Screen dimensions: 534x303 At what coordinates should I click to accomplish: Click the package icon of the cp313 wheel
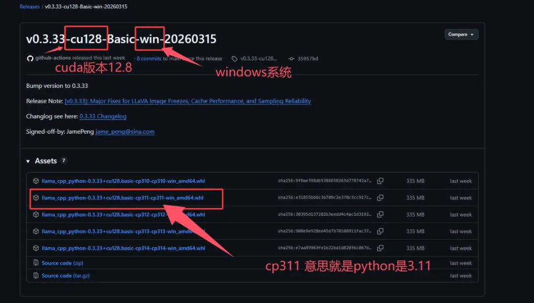[x=36, y=231]
